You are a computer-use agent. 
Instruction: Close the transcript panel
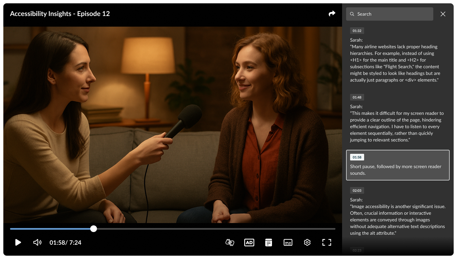coord(443,14)
